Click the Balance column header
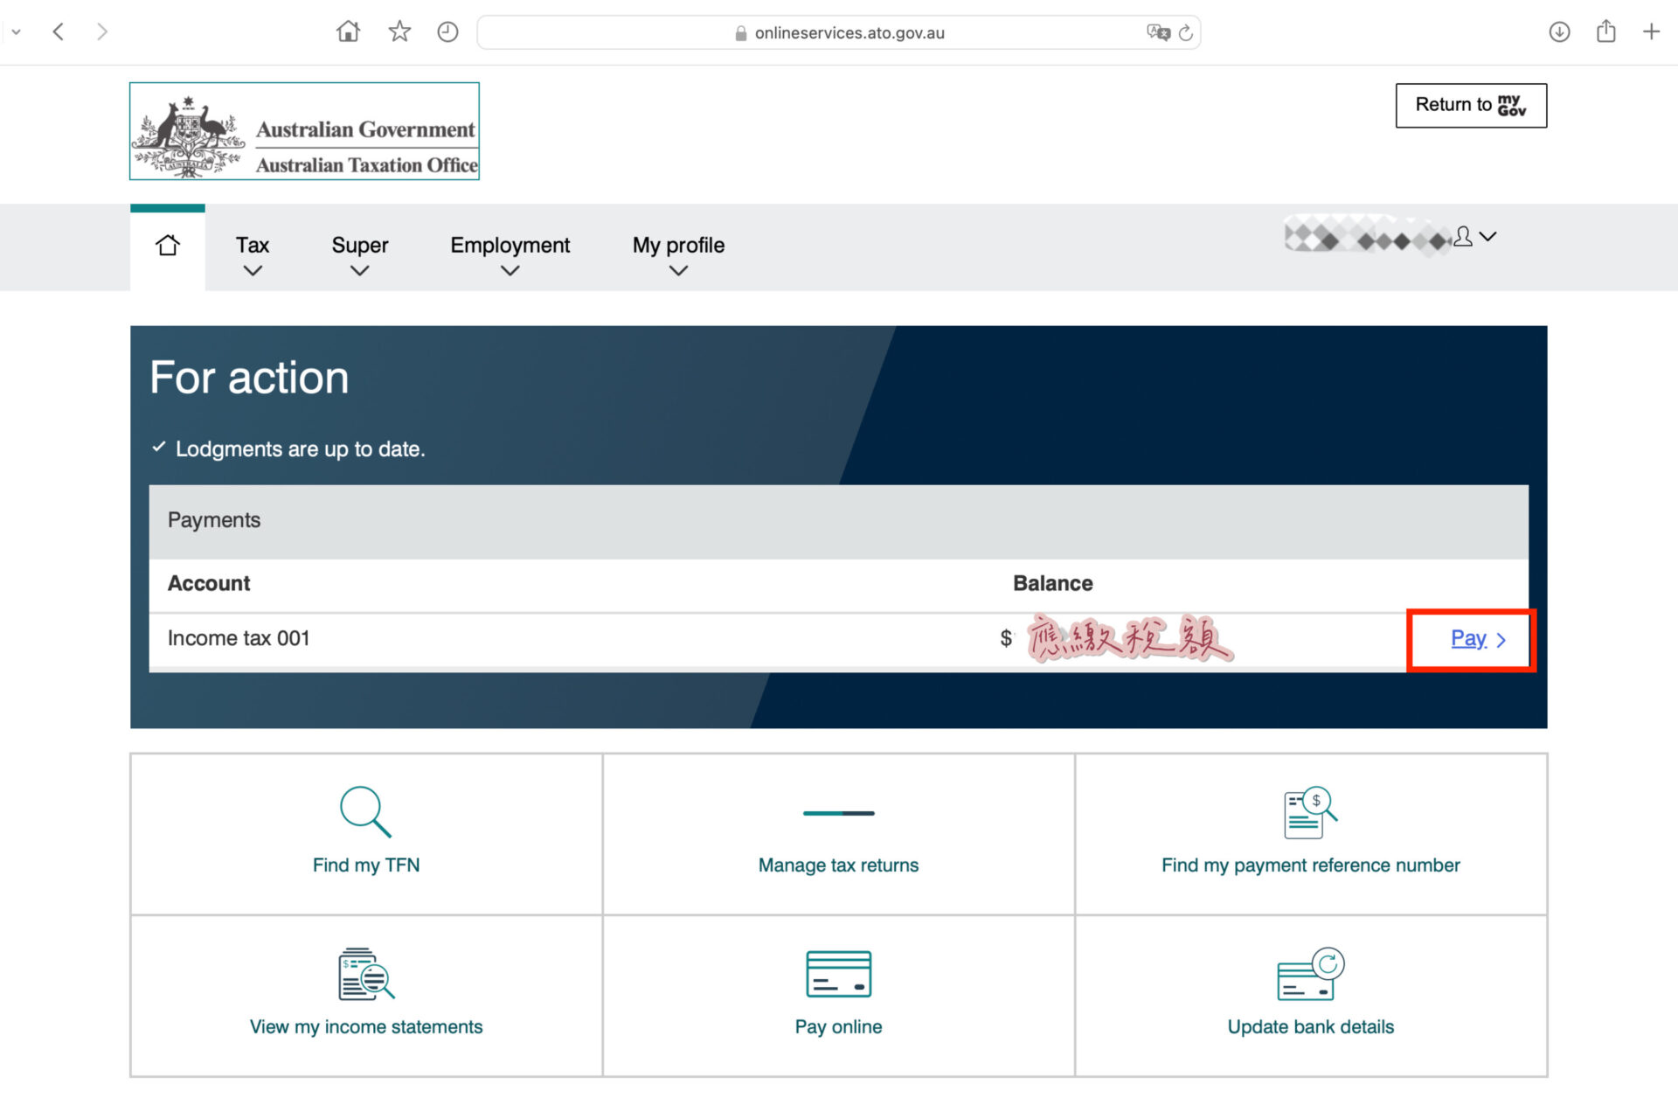The width and height of the screenshot is (1678, 1119). 1052,583
